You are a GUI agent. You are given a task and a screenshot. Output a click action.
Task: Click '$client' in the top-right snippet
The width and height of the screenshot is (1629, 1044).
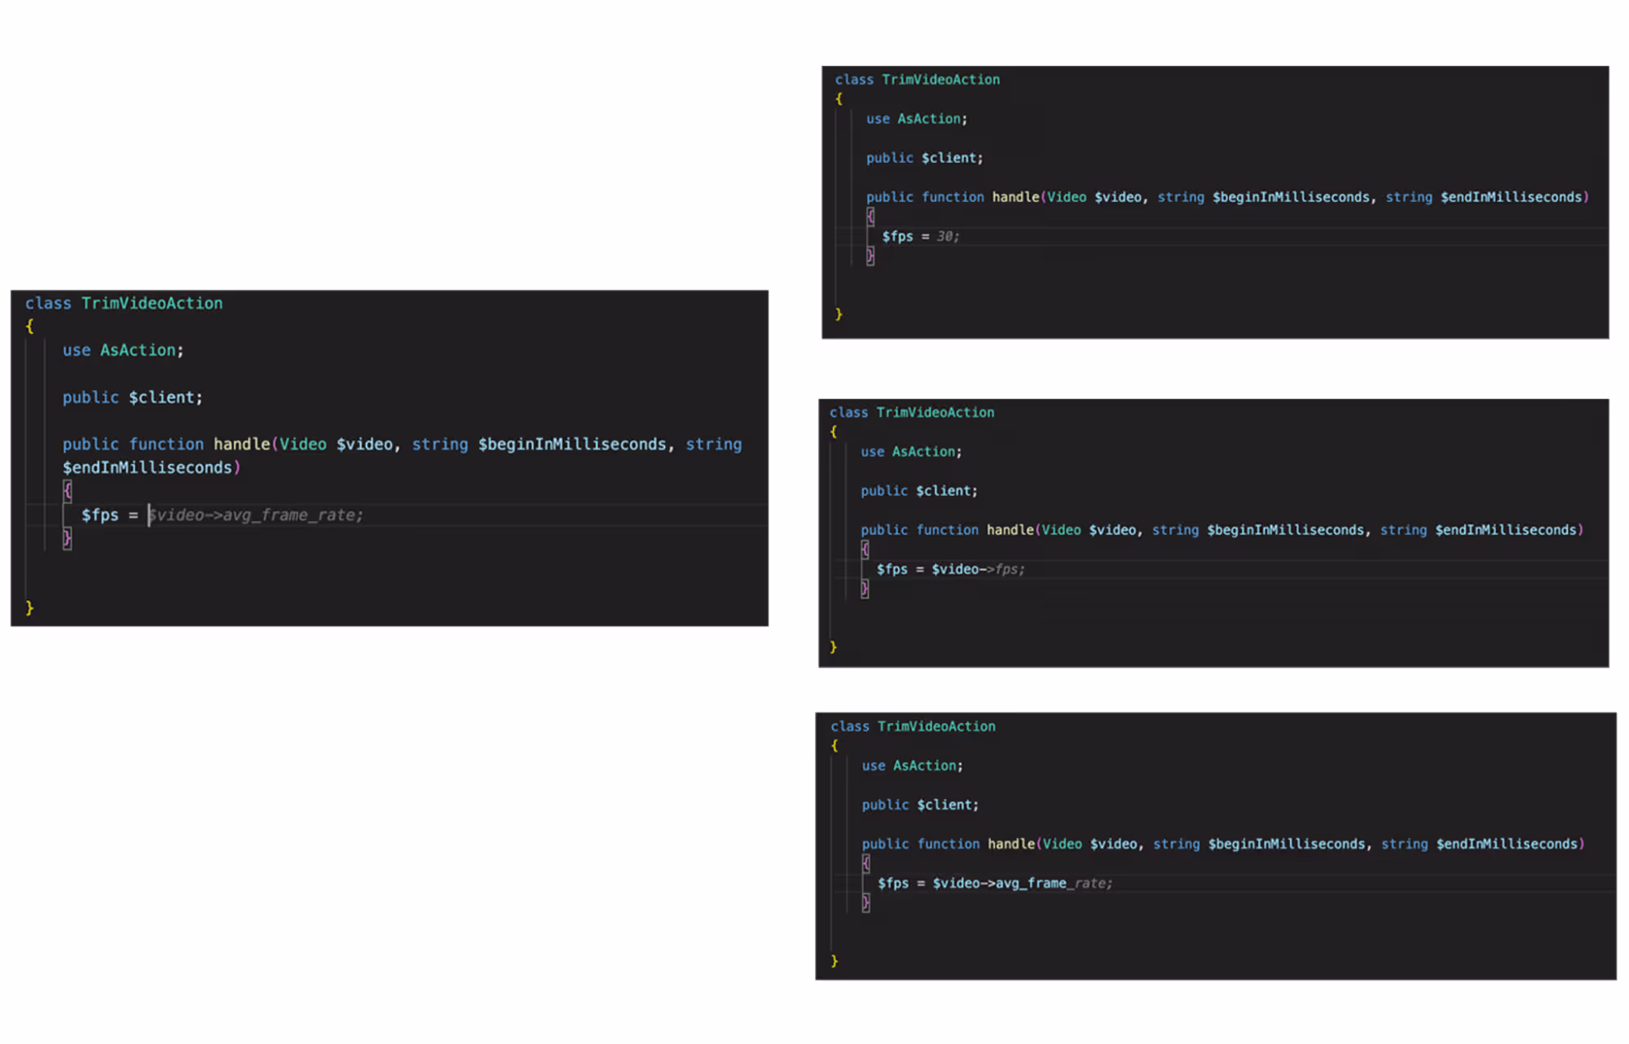click(949, 158)
